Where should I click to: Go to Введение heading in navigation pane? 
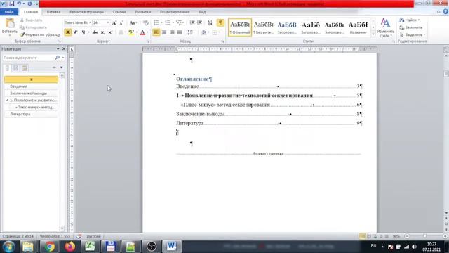[31, 86]
